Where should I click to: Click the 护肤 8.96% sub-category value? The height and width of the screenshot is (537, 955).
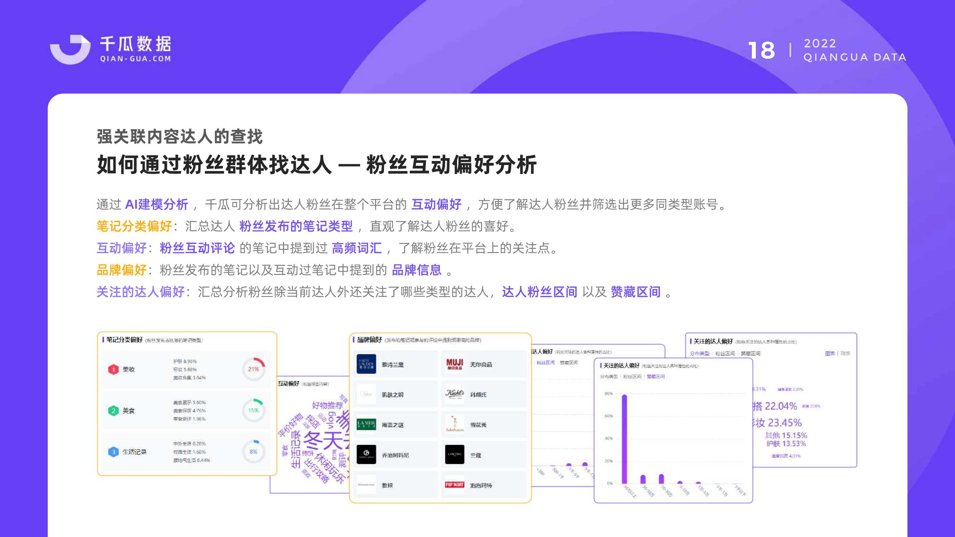tap(185, 361)
